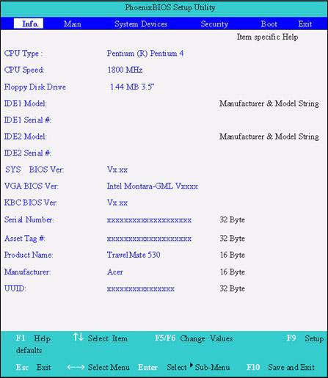Click the Vx.xx value of SYS BIOS Ver
Viewport: 328px width, 378px height.
tap(117, 170)
